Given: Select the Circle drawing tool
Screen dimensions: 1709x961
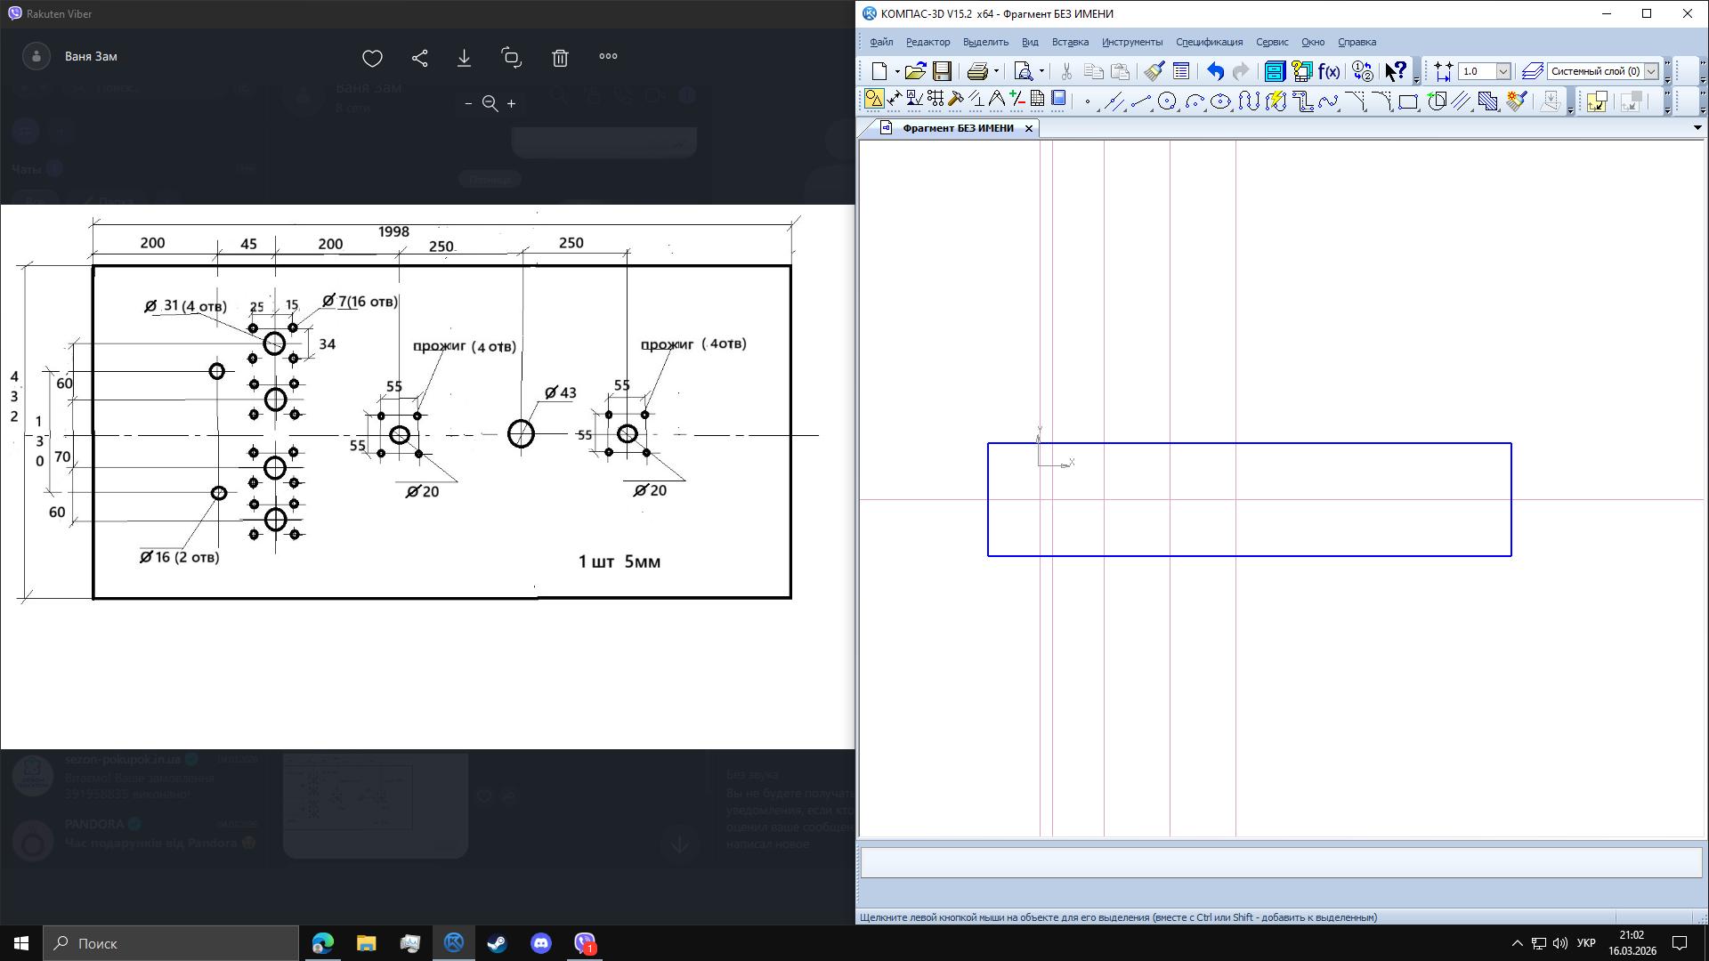Looking at the screenshot, I should click(1167, 101).
